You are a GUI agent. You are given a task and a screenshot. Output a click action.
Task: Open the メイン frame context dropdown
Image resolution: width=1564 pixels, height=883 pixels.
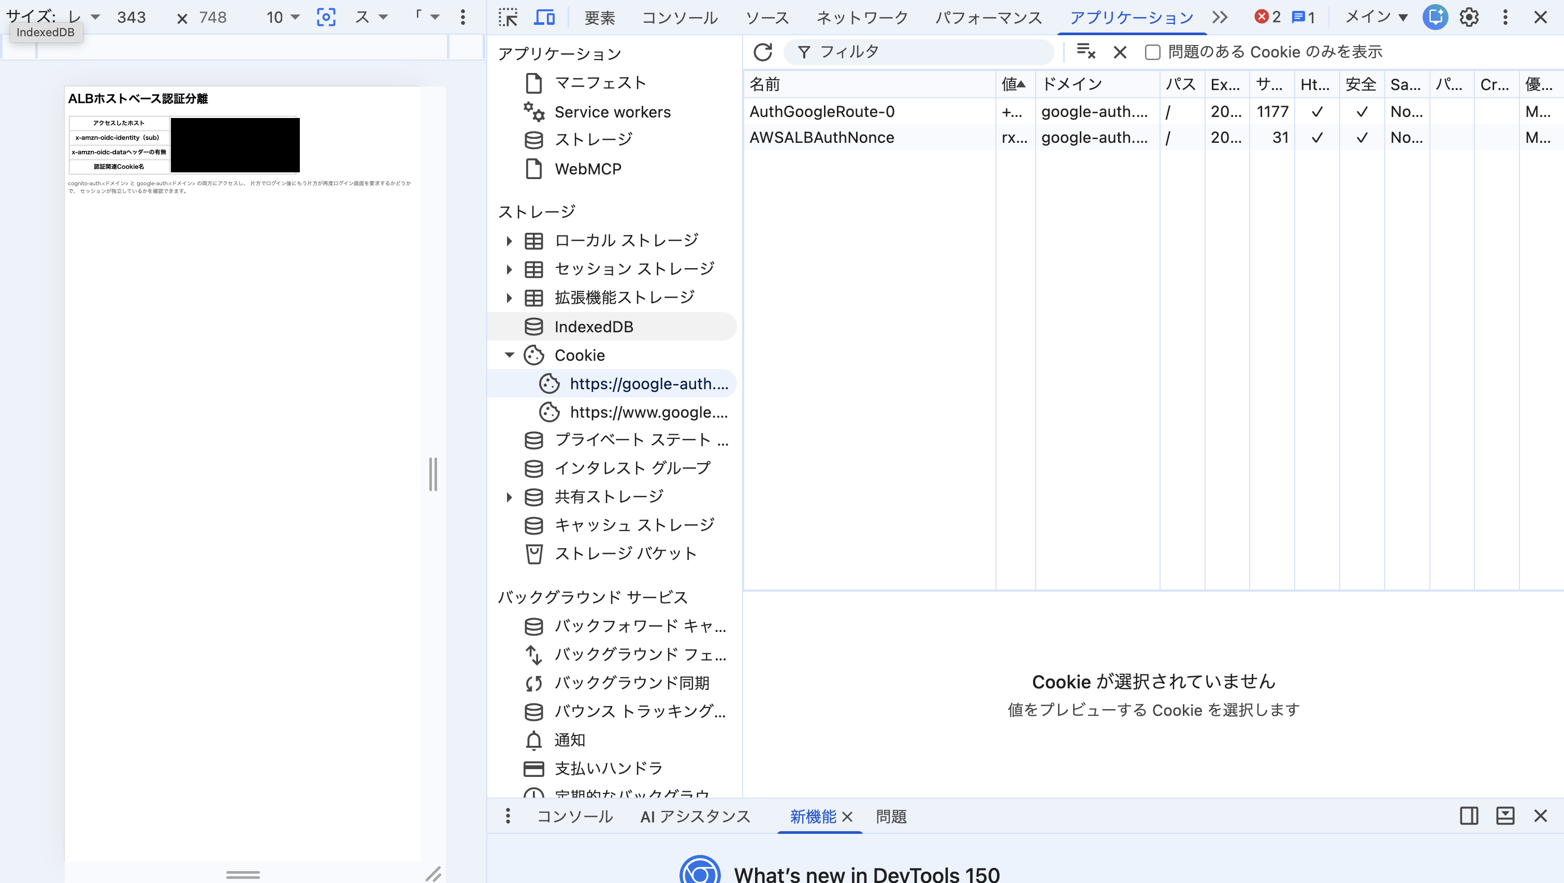pos(1376,17)
